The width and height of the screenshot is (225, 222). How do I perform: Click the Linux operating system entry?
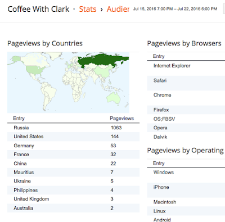[x=160, y=211]
